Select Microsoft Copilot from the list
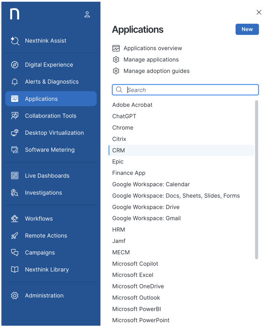 tap(135, 264)
